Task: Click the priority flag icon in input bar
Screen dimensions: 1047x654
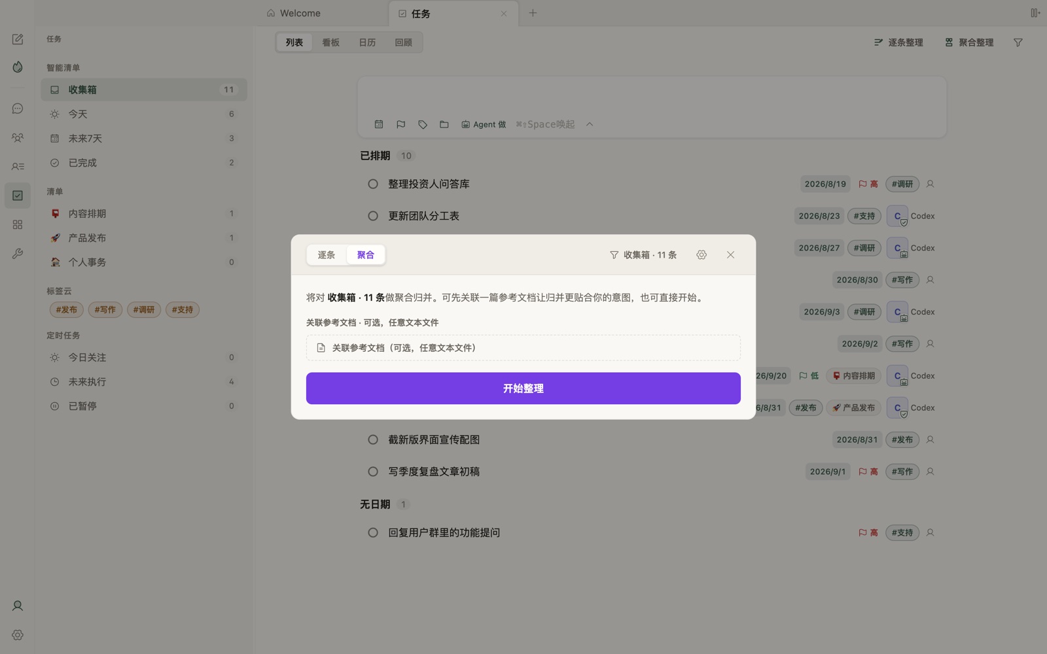Action: click(400, 124)
